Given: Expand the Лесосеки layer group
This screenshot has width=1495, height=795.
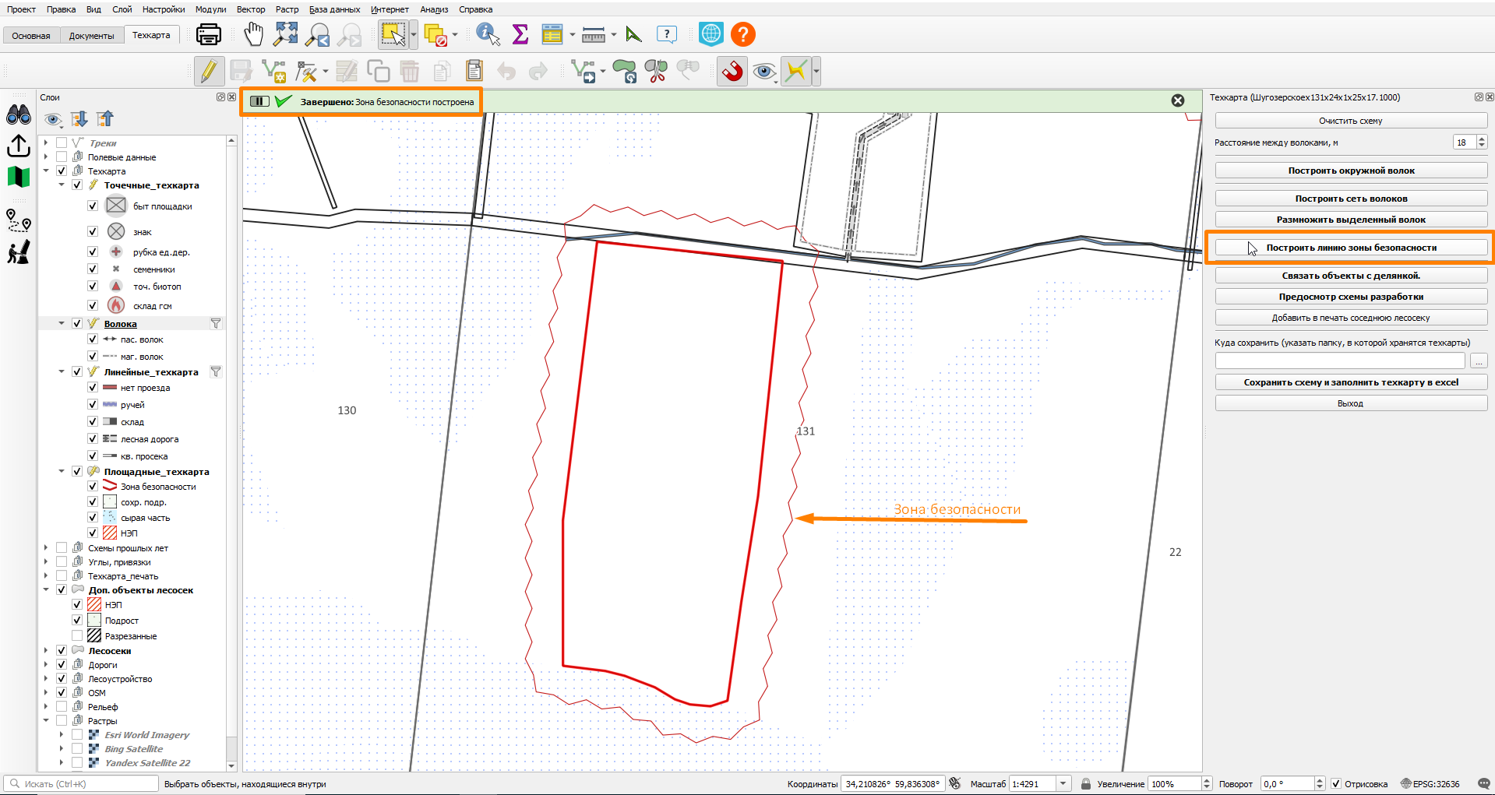Looking at the screenshot, I should (x=46, y=650).
